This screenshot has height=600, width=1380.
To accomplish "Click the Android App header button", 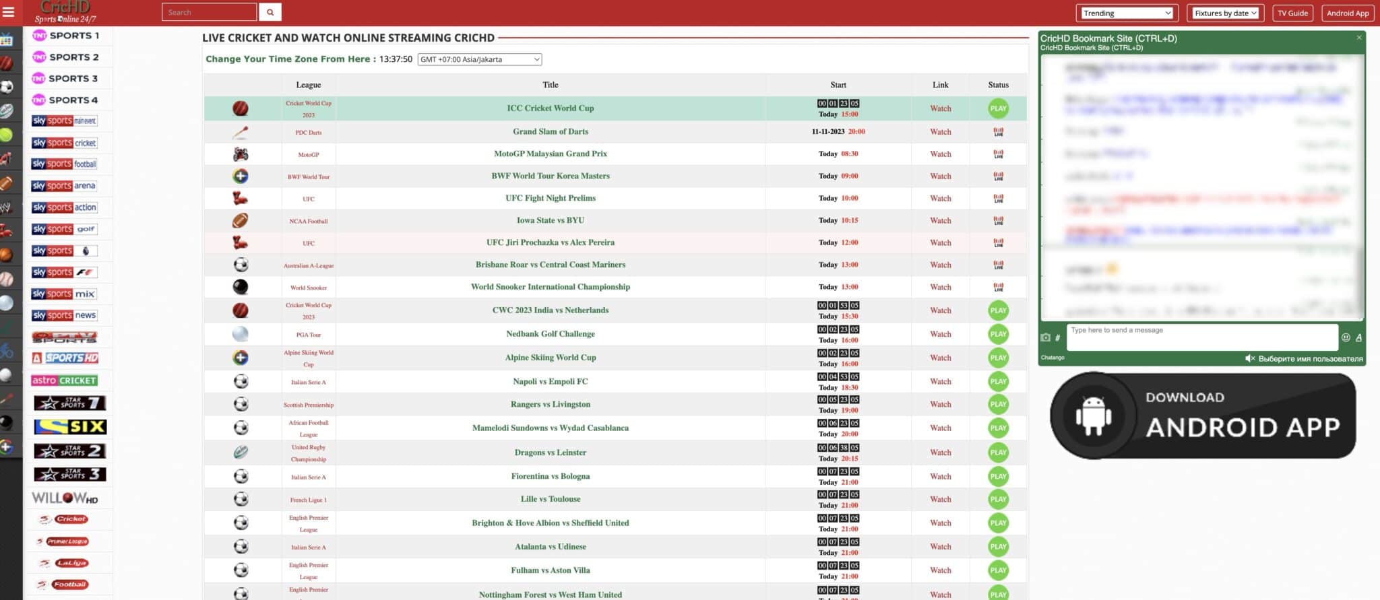I will pos(1347,13).
